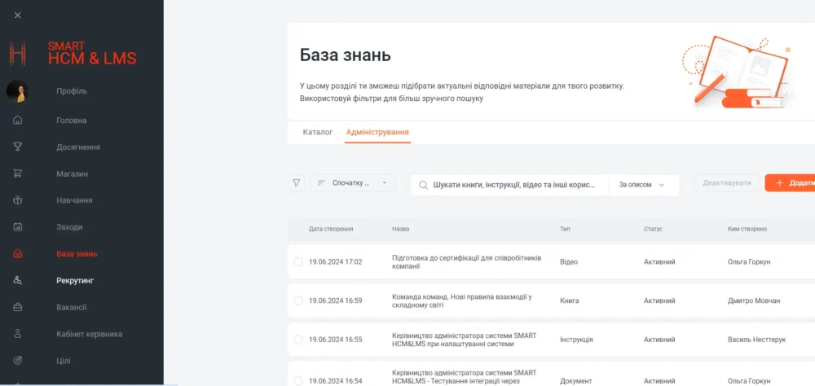Click the user avatar photo
Viewport: 815px width, 386px height.
click(18, 91)
